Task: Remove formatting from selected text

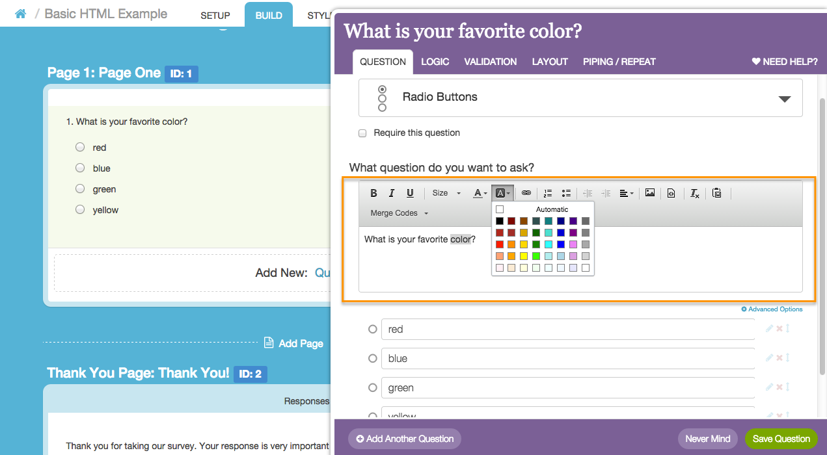Action: (x=694, y=193)
